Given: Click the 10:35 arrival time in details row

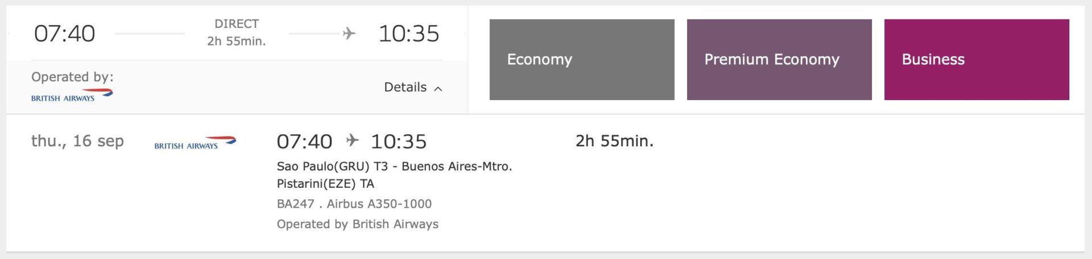Looking at the screenshot, I should 399,141.
